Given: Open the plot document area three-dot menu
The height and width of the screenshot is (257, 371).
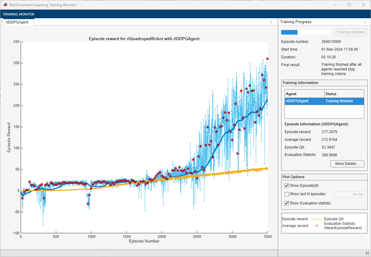Looking at the screenshot, I should point(271,22).
